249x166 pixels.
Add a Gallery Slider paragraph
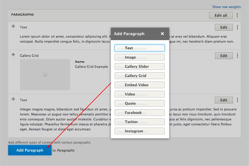point(140,66)
